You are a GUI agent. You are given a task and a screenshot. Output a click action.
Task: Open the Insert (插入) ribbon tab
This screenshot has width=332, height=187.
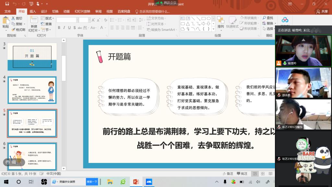pos(33,11)
